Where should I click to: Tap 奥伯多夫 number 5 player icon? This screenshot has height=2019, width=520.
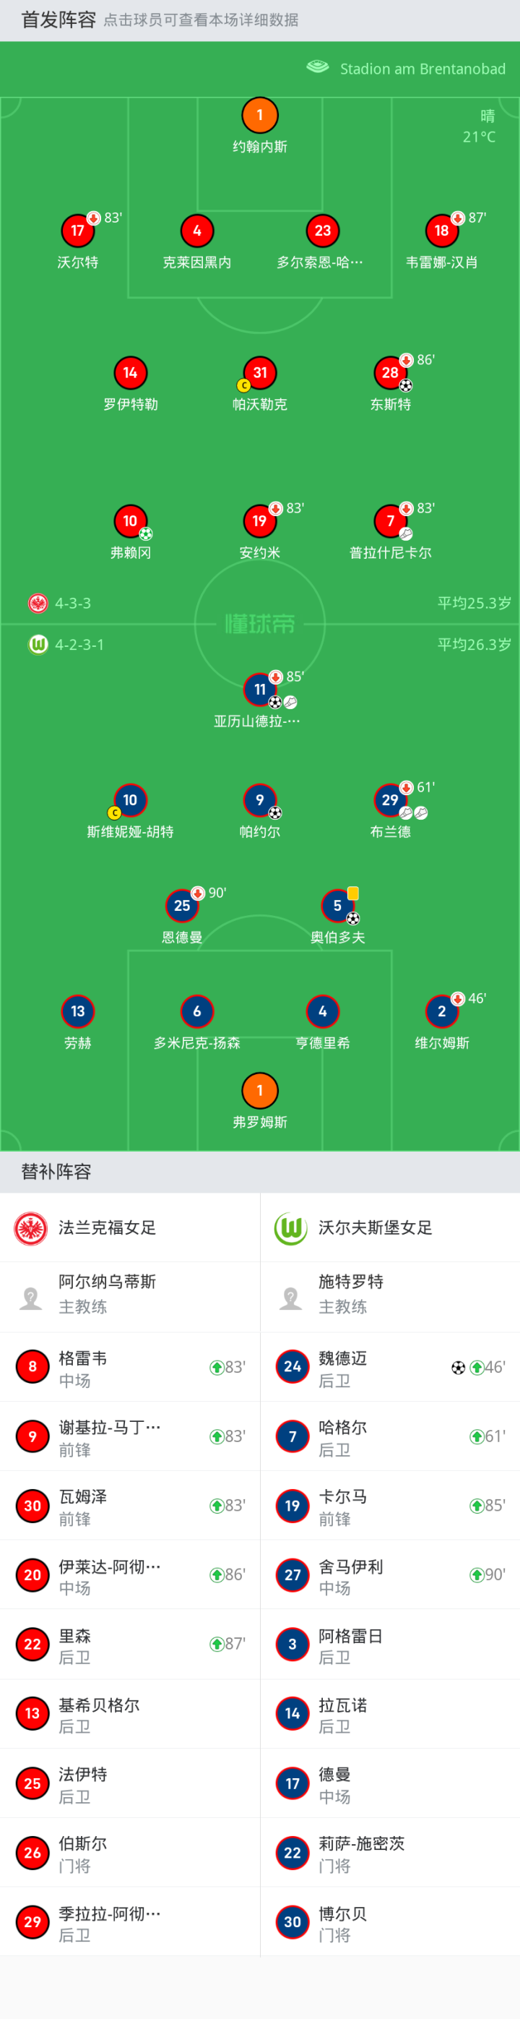click(337, 906)
